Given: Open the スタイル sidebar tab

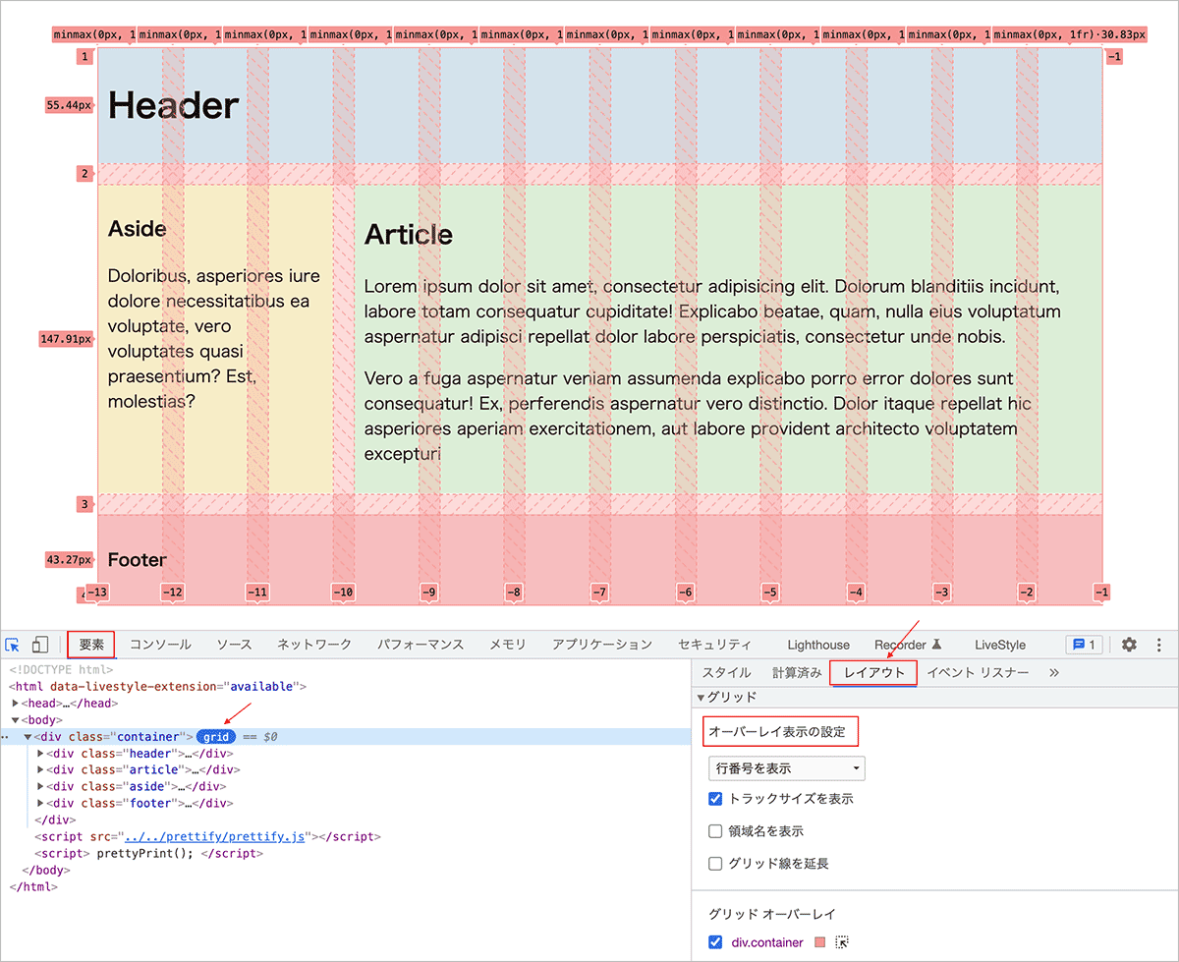Looking at the screenshot, I should click(x=726, y=673).
